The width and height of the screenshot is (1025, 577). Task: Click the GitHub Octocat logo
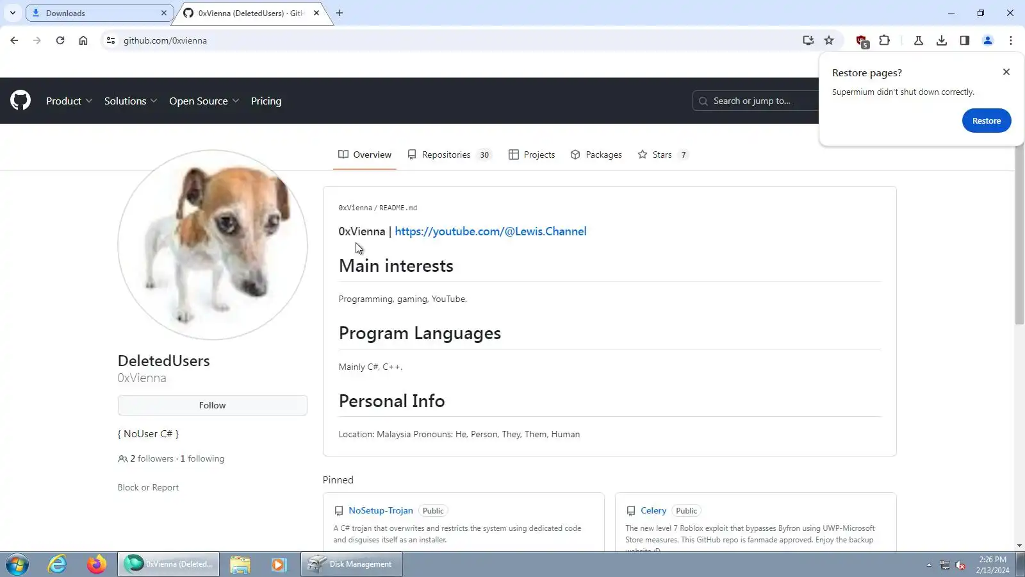(20, 101)
